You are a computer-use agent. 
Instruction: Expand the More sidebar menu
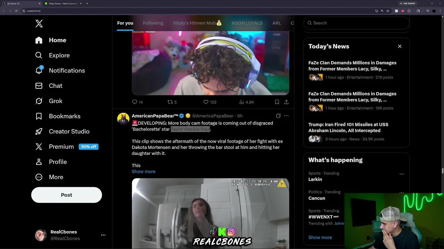(49, 177)
